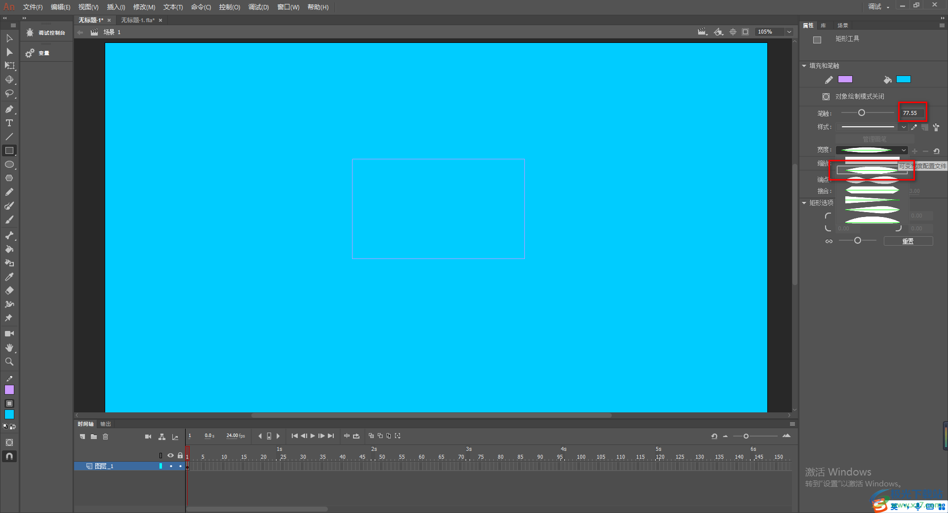Select the Ink Bottle tool
The height and width of the screenshot is (513, 948).
(9, 263)
